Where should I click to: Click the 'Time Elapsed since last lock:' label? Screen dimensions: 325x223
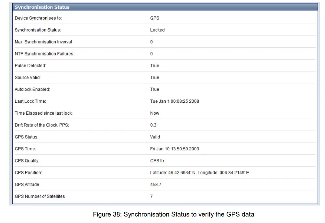(x=44, y=113)
